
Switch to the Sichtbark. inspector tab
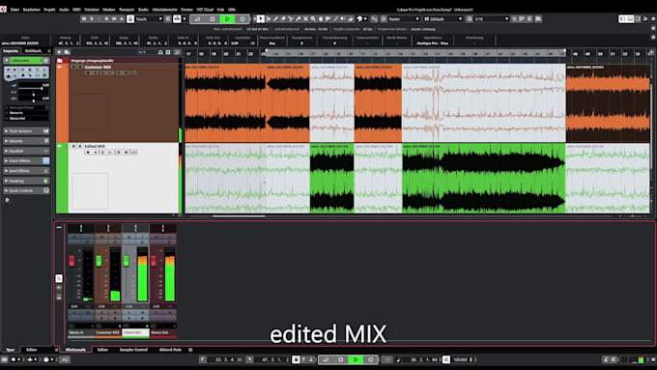[34, 51]
